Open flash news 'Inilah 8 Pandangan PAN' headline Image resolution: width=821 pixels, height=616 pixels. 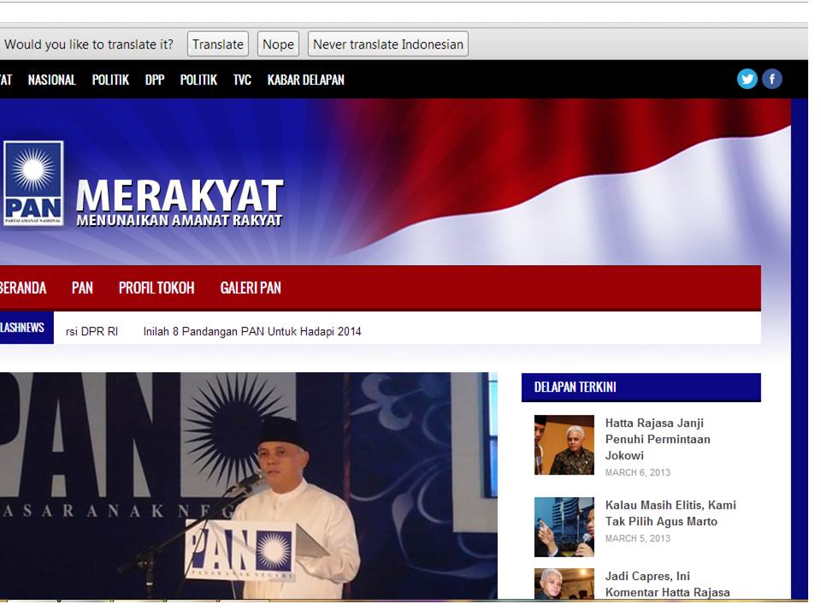tap(252, 332)
